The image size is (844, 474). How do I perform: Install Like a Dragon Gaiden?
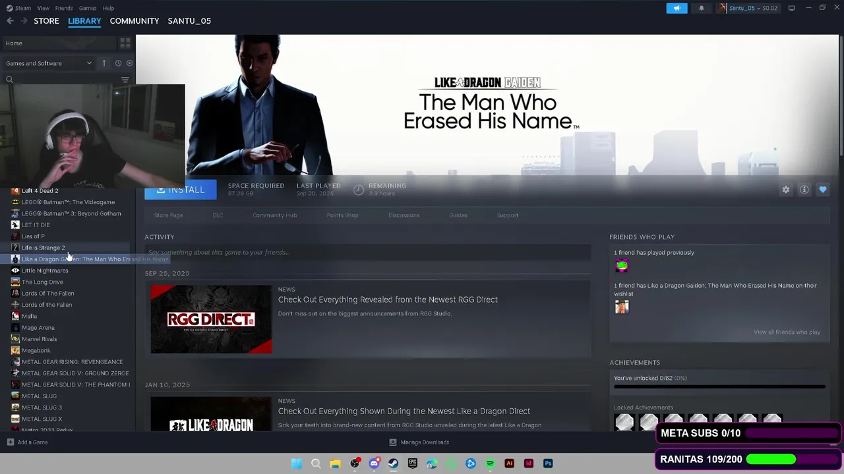pos(181,190)
